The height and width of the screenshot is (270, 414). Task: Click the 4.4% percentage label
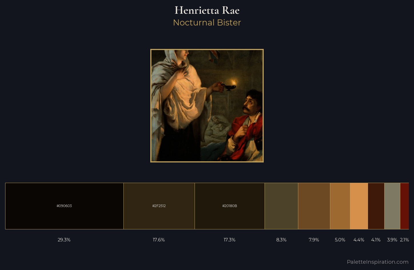coord(359,240)
